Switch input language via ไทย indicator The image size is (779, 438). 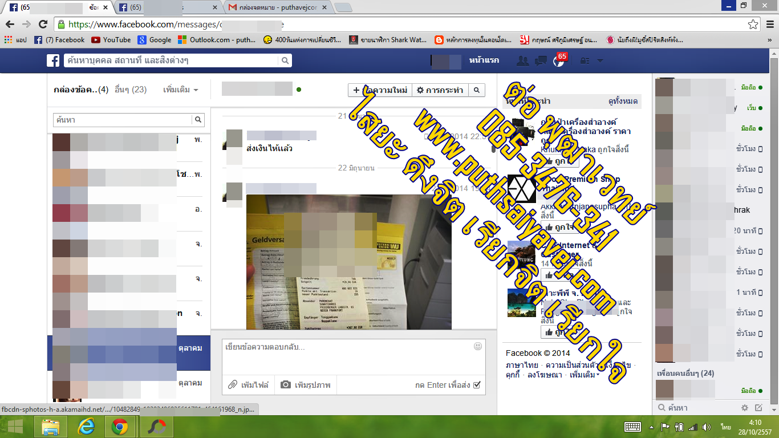tap(725, 427)
